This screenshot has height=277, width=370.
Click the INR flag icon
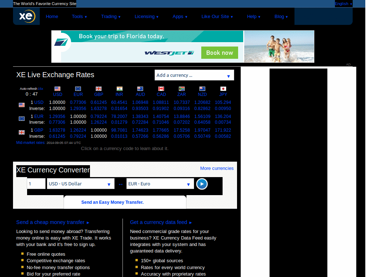click(120, 89)
